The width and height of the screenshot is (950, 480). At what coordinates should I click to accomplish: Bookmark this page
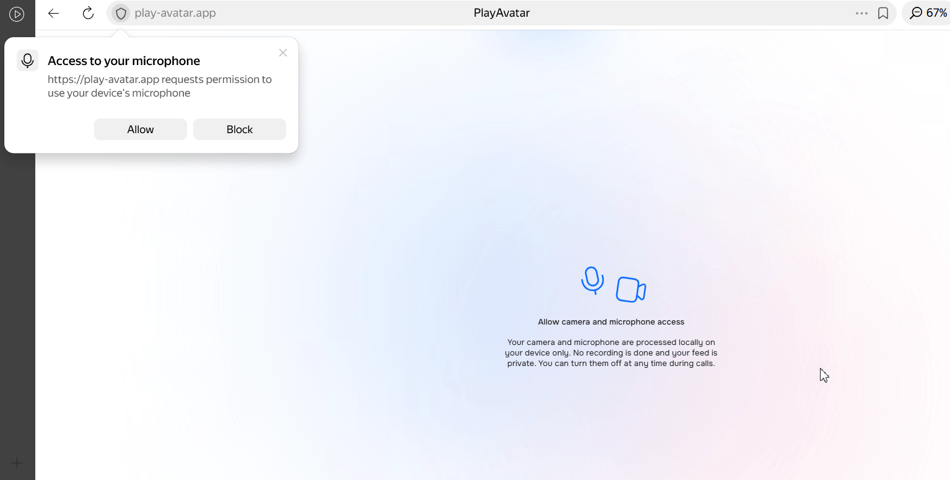(883, 13)
